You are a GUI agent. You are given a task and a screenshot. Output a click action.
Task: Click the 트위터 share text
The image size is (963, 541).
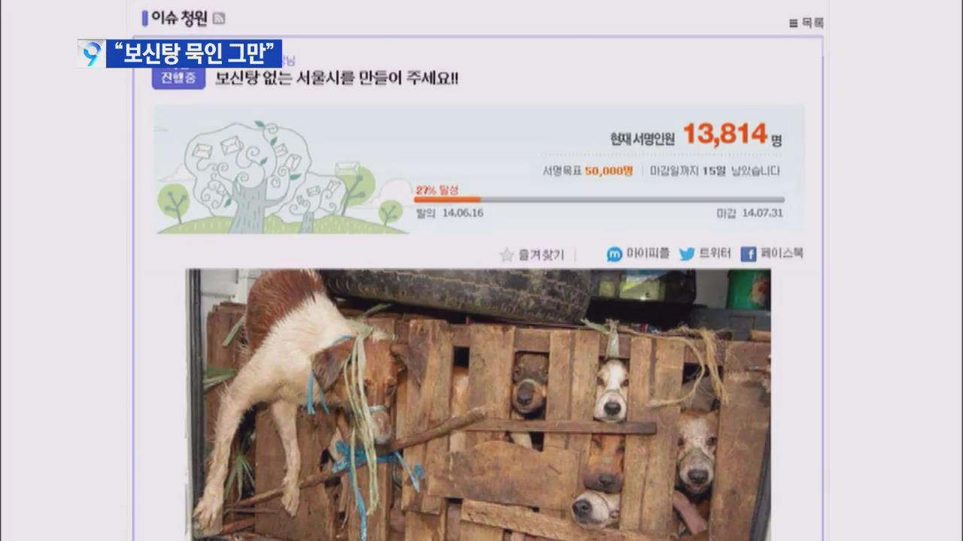tap(715, 254)
